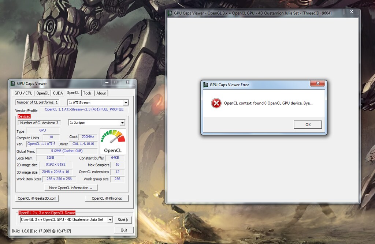Click the Work group size 256 field

pos(118,179)
